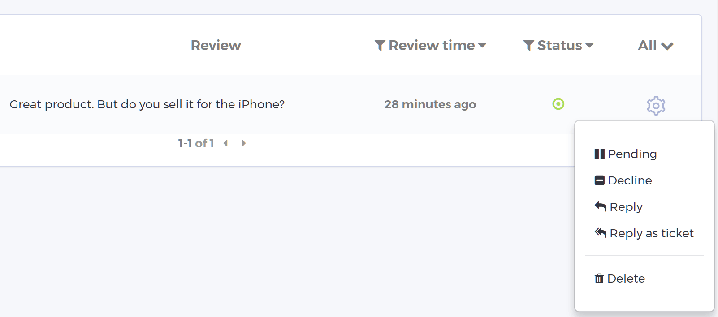Click the funnel filter icon beside Status
This screenshot has width=718, height=317.
528,46
